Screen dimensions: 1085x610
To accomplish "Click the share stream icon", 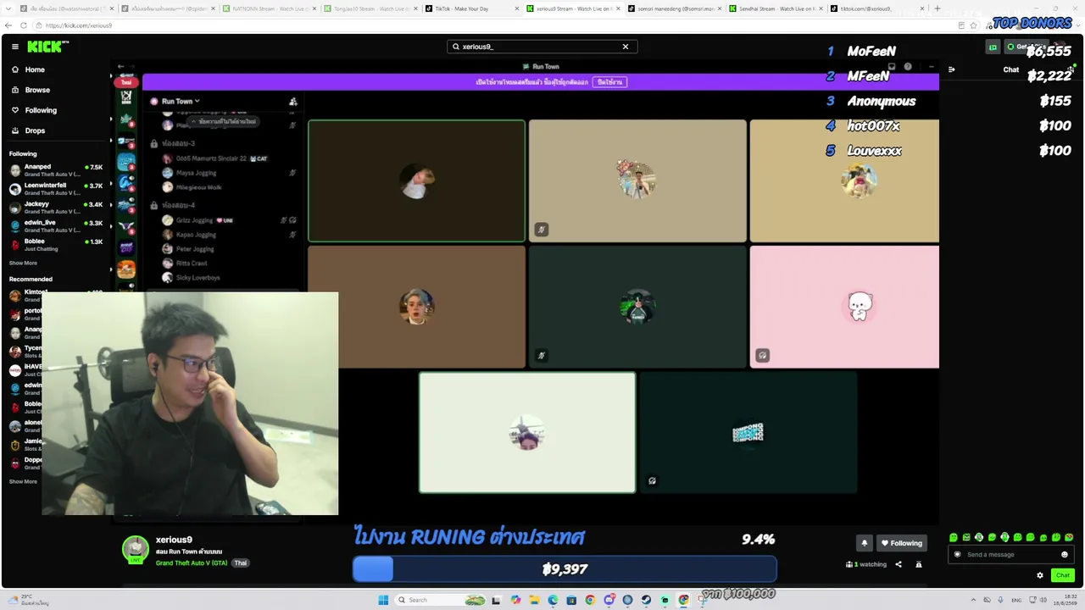I will 899,564.
